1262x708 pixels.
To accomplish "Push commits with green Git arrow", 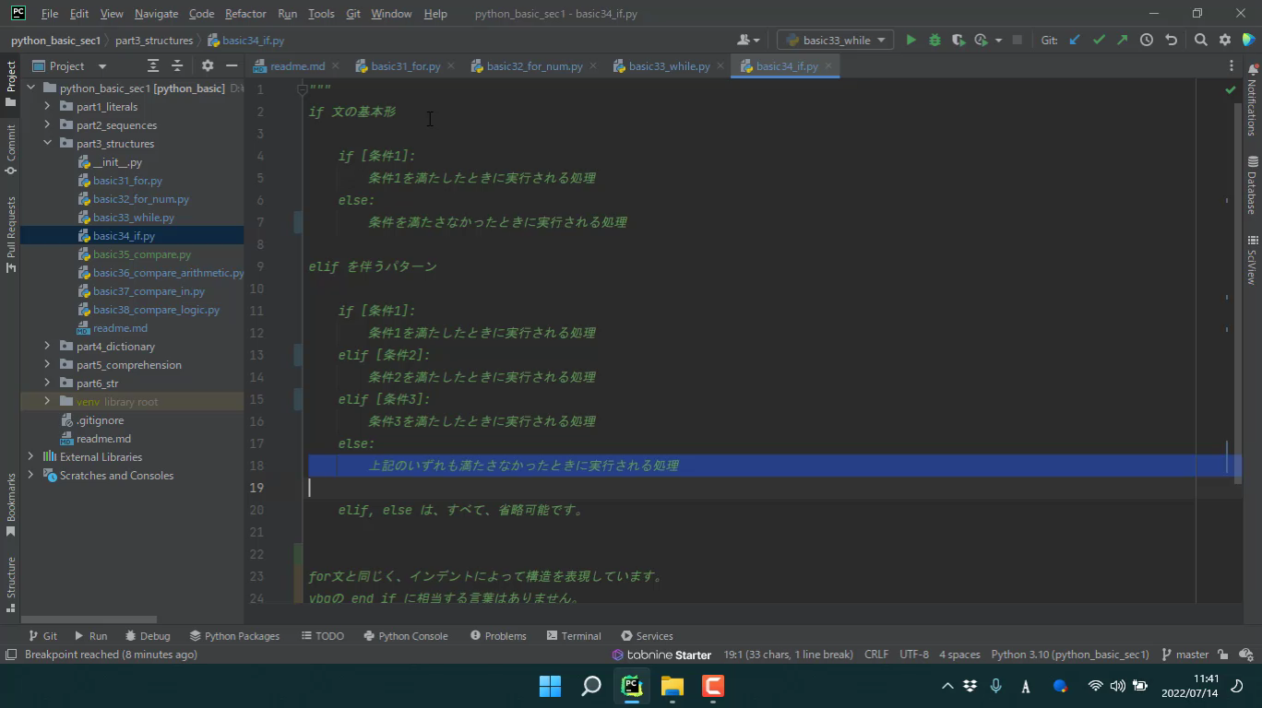I will coord(1122,40).
